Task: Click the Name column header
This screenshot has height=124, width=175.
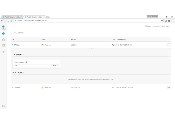Action: click(x=73, y=39)
